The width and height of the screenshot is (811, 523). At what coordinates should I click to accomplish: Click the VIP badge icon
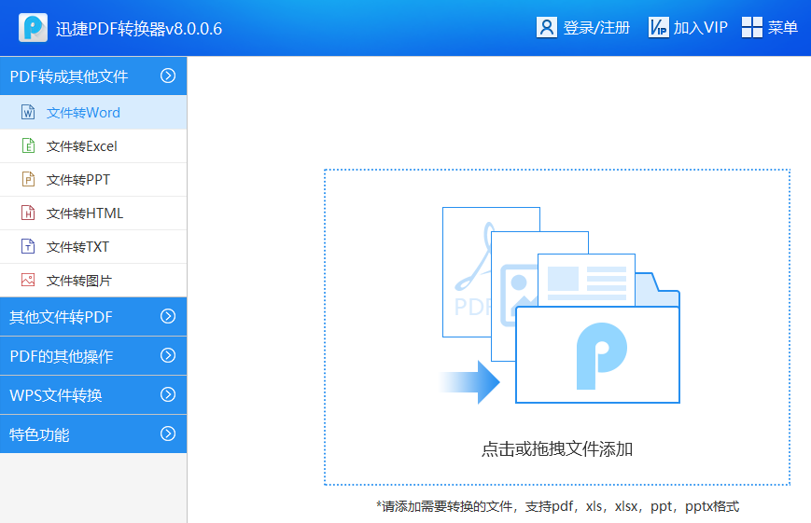[659, 27]
